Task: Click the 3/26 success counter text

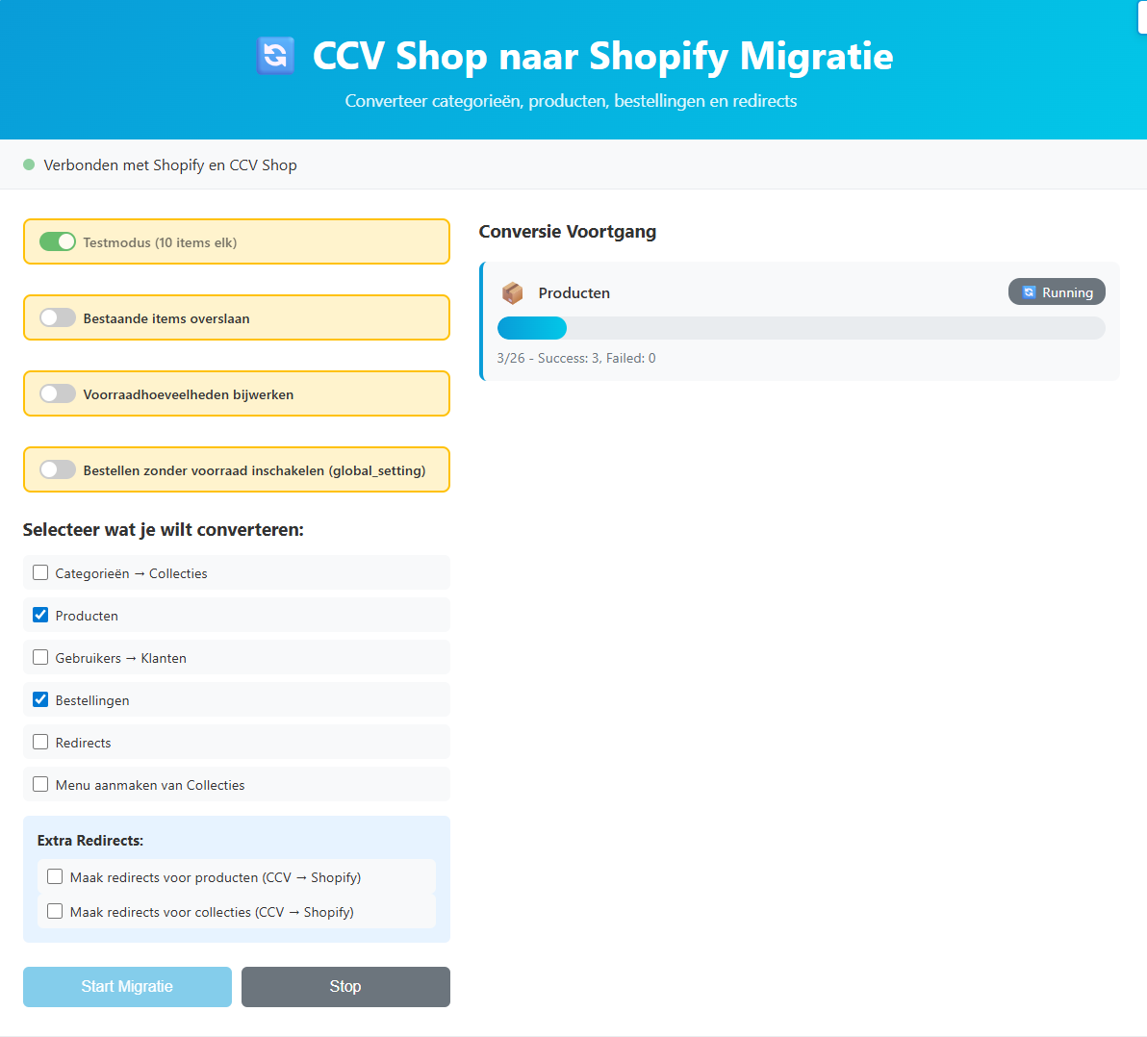Action: (576, 357)
